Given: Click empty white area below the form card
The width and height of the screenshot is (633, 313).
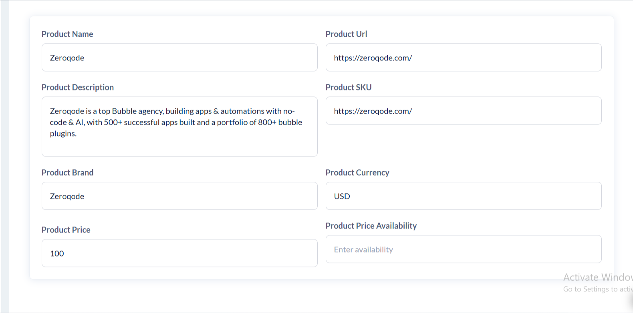Looking at the screenshot, I should [x=280, y=296].
